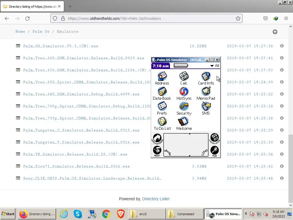The width and height of the screenshot is (293, 220).
Task: Bookmark this page with the star
Action: (238, 18)
